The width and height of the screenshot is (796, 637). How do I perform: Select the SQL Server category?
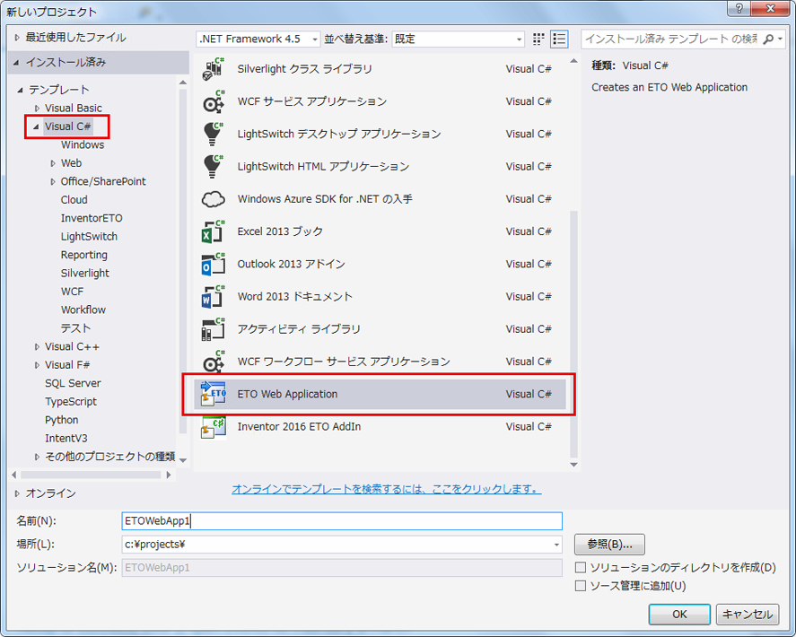[x=73, y=383]
